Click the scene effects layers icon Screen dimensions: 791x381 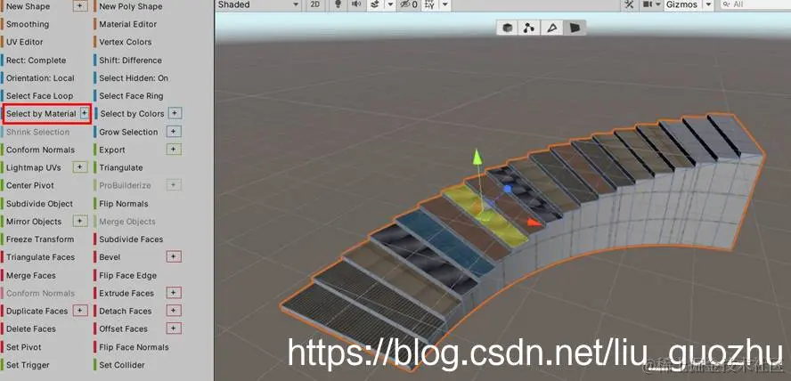pos(374,4)
